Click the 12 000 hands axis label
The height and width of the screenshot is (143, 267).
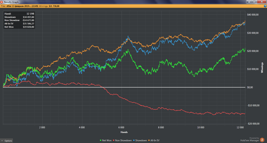point(240,127)
